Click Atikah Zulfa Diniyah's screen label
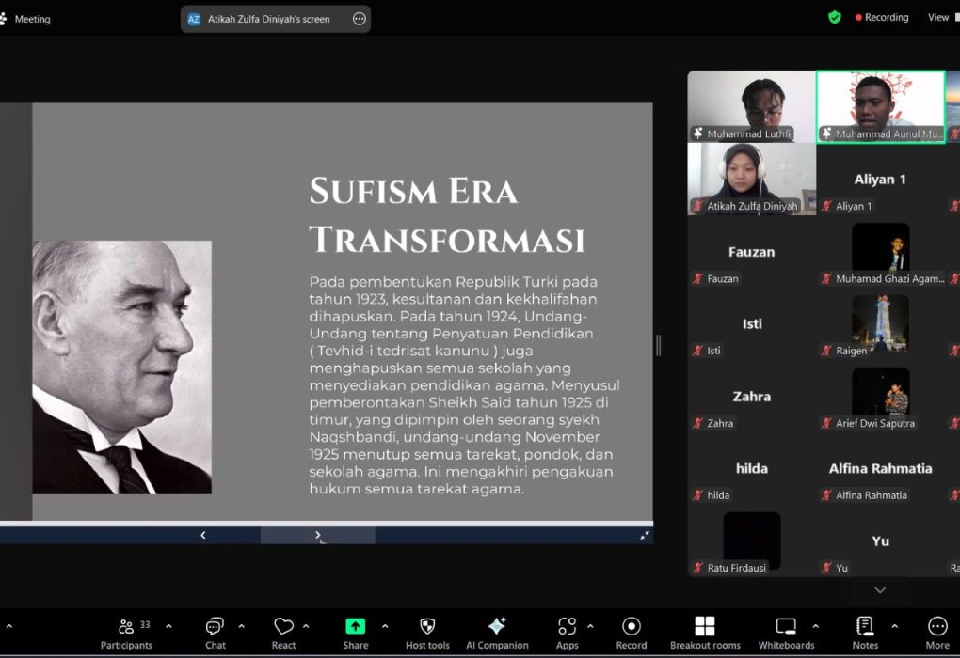 269,19
